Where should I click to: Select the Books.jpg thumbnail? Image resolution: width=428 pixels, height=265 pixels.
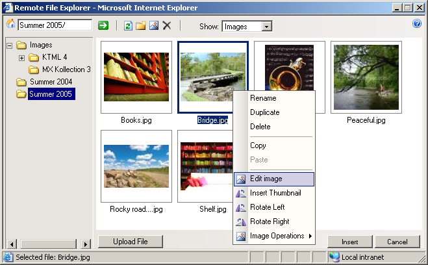point(136,77)
